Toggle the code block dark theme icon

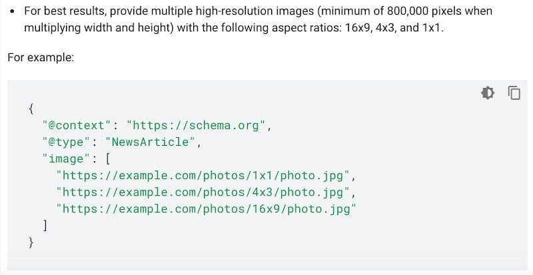click(488, 93)
